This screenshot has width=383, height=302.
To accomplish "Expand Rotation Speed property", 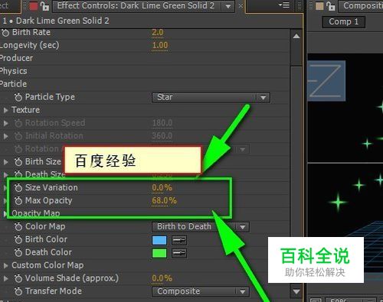I will tap(5, 123).
